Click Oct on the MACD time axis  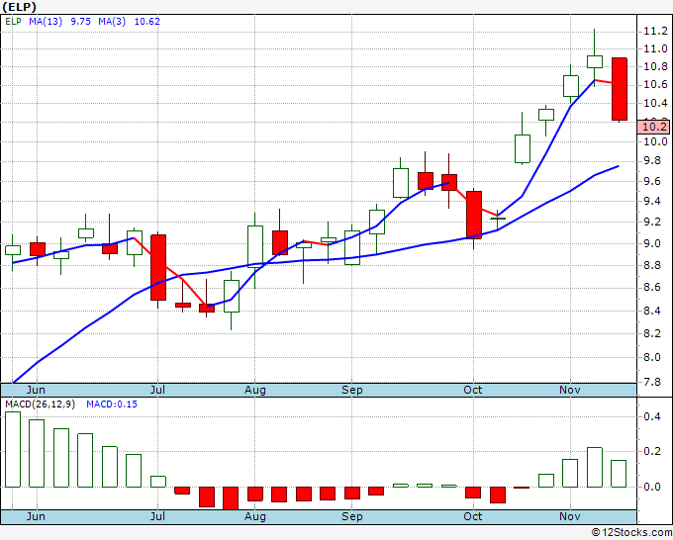472,516
